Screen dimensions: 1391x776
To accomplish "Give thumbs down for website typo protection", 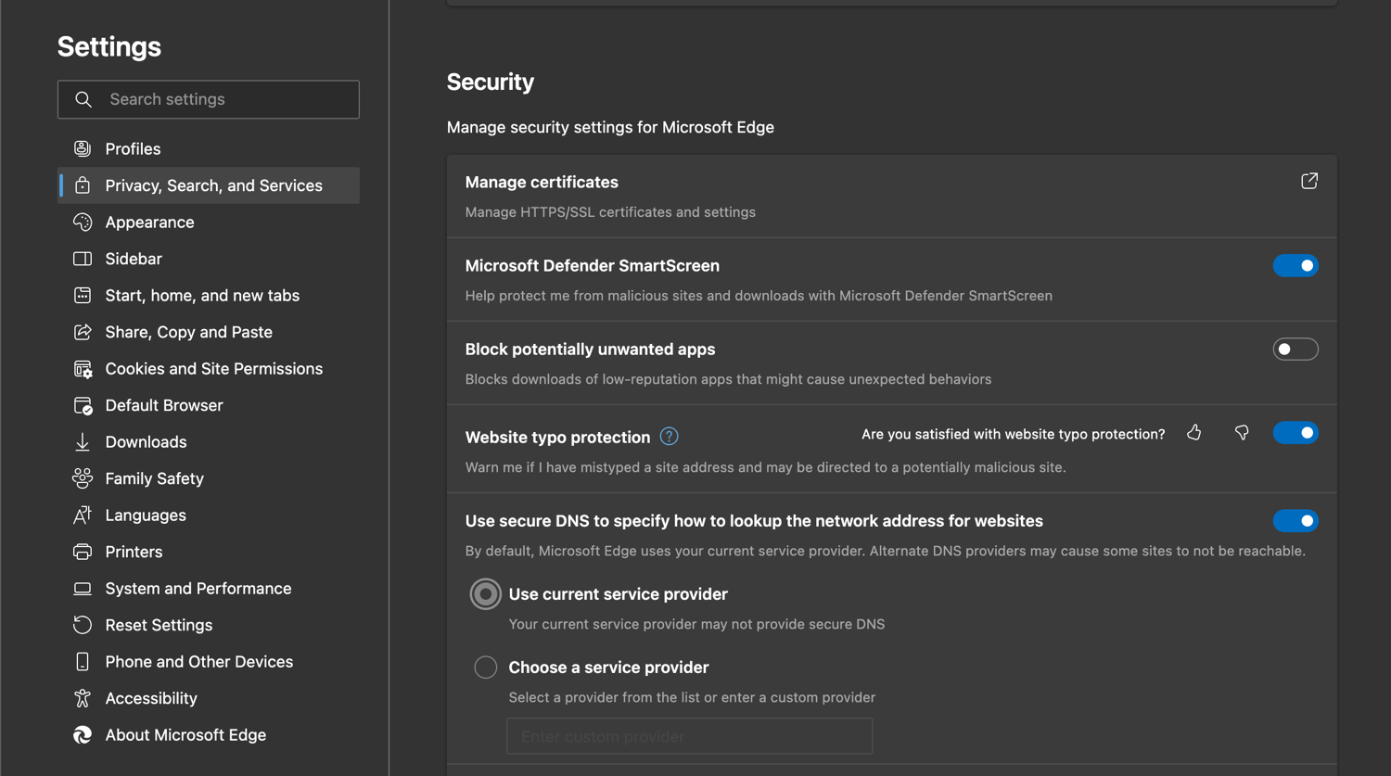I will (1242, 433).
